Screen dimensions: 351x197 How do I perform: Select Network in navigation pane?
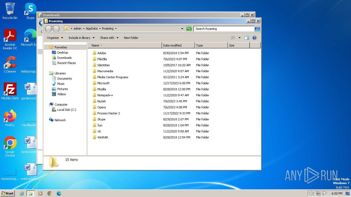click(60, 120)
